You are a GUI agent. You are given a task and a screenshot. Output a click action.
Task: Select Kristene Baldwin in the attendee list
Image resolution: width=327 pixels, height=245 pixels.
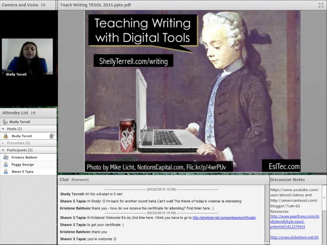coord(28,157)
